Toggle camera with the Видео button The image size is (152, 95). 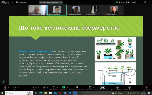[x=14, y=88]
